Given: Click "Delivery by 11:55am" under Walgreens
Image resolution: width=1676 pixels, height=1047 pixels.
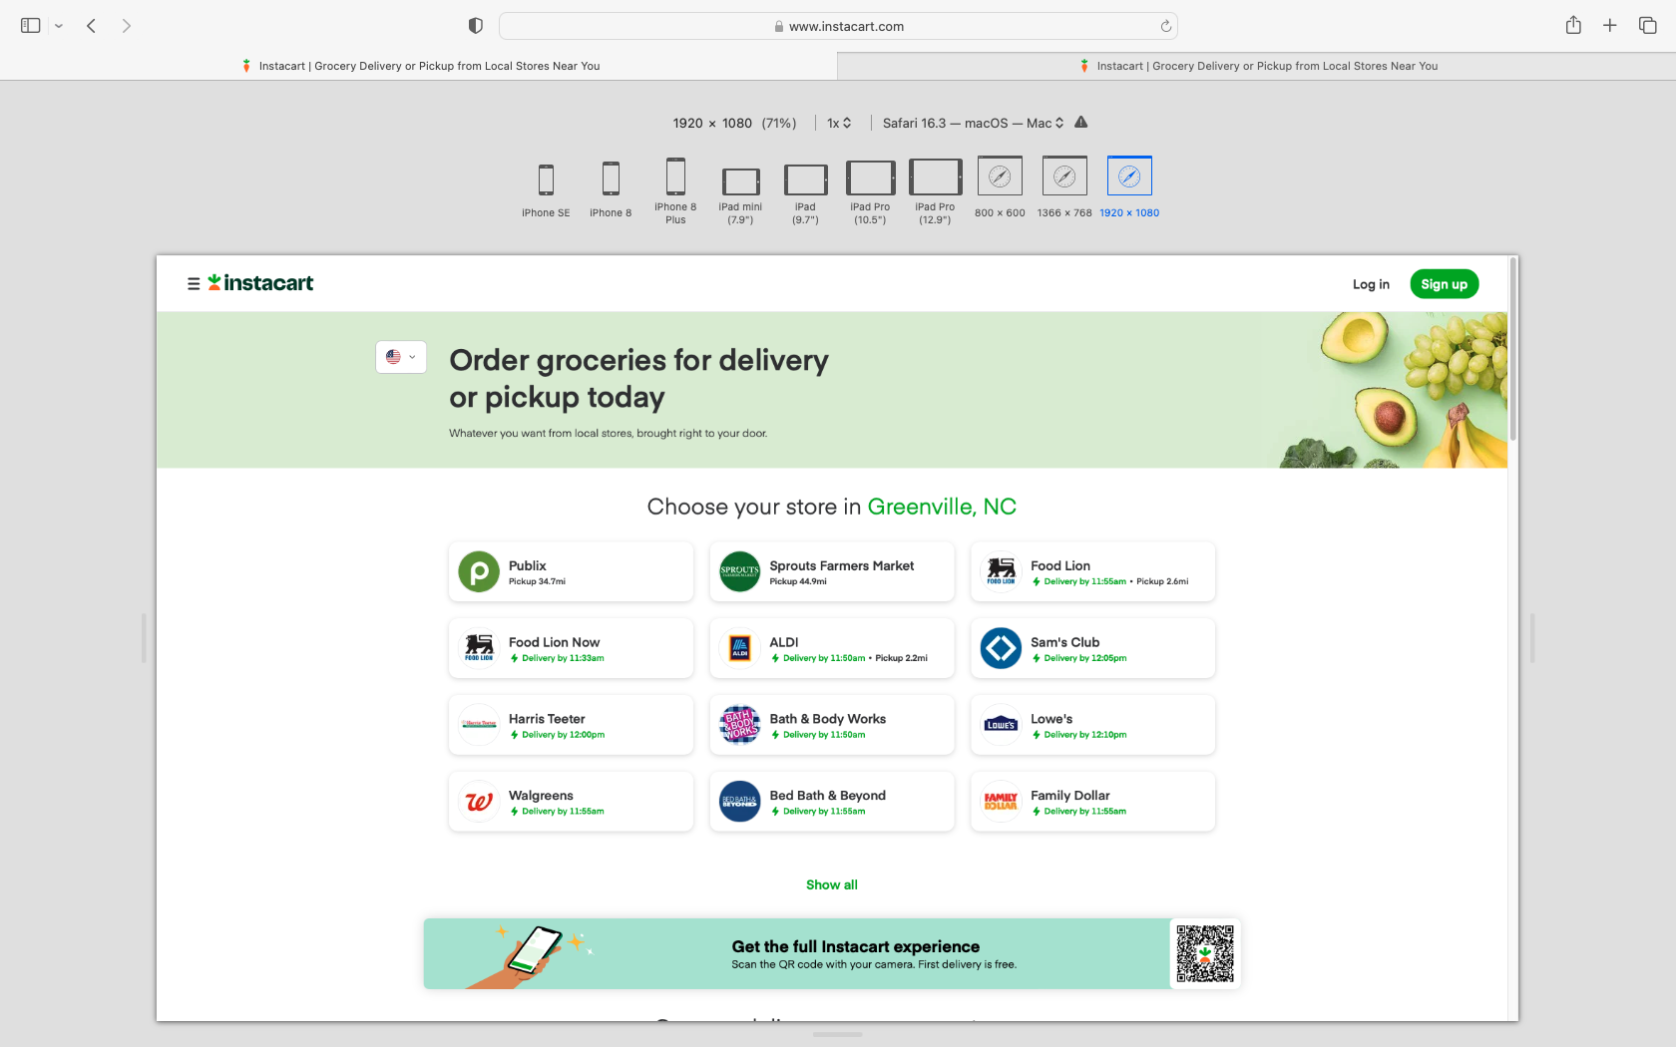Looking at the screenshot, I should [x=563, y=812].
